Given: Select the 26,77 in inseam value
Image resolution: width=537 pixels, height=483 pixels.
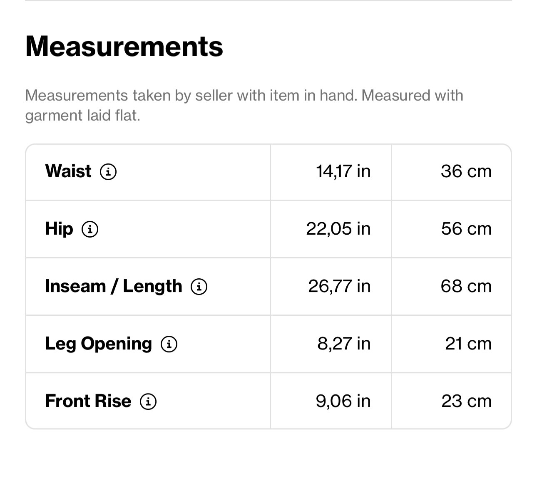Looking at the screenshot, I should pos(339,286).
